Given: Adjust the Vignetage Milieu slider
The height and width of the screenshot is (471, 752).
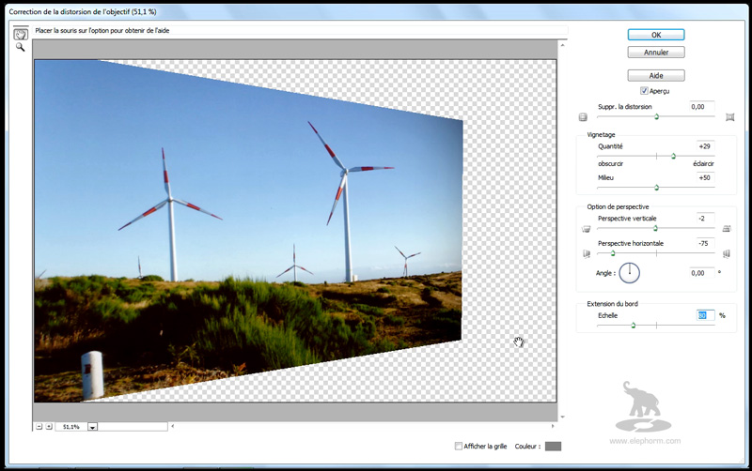Looking at the screenshot, I should click(x=656, y=188).
